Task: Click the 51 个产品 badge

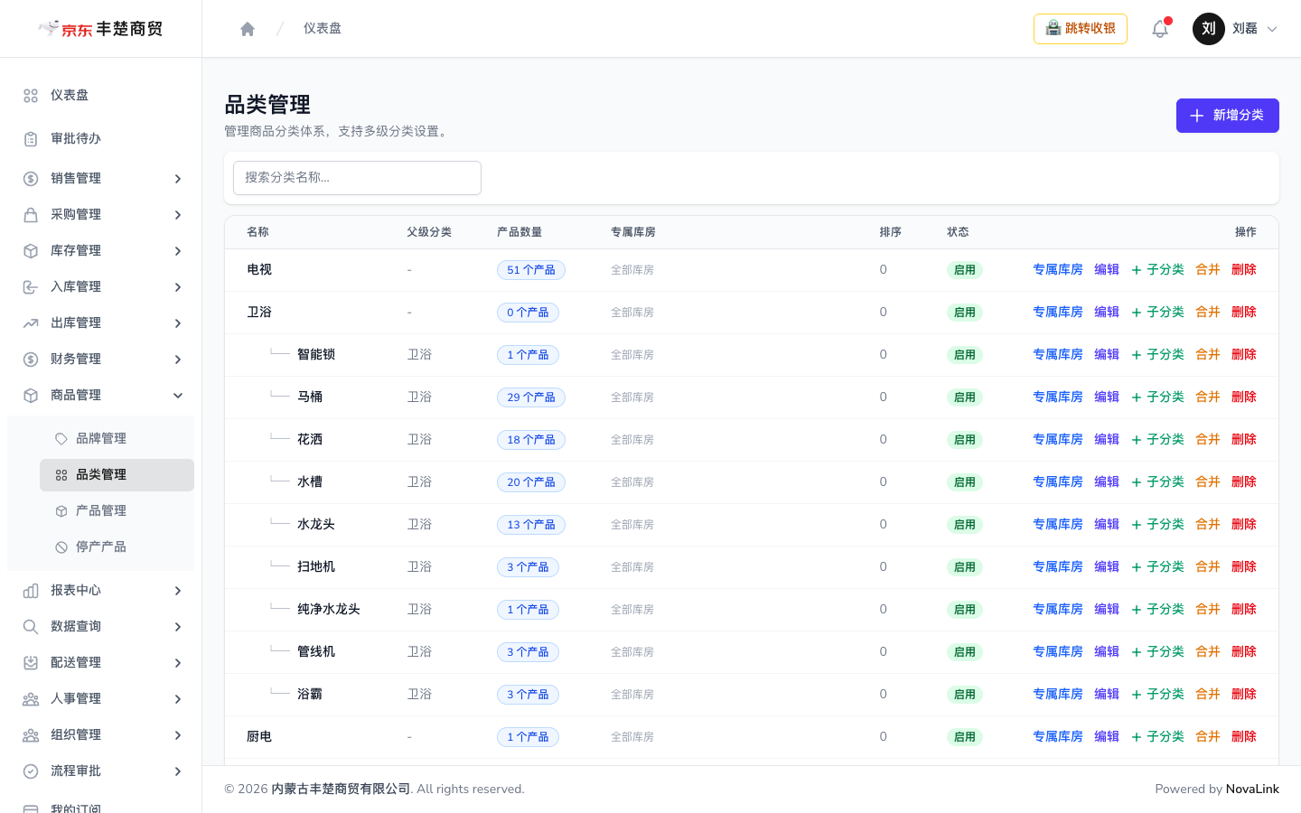Action: (x=531, y=270)
